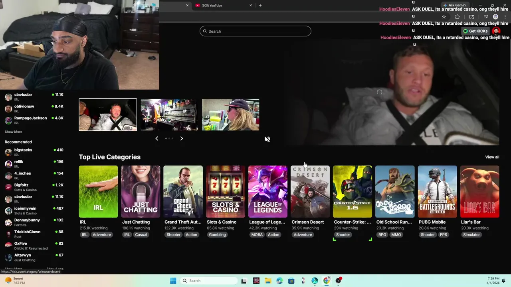The width and height of the screenshot is (511, 287).
Task: Open the Old School RuneScape category cover
Action: (395, 192)
